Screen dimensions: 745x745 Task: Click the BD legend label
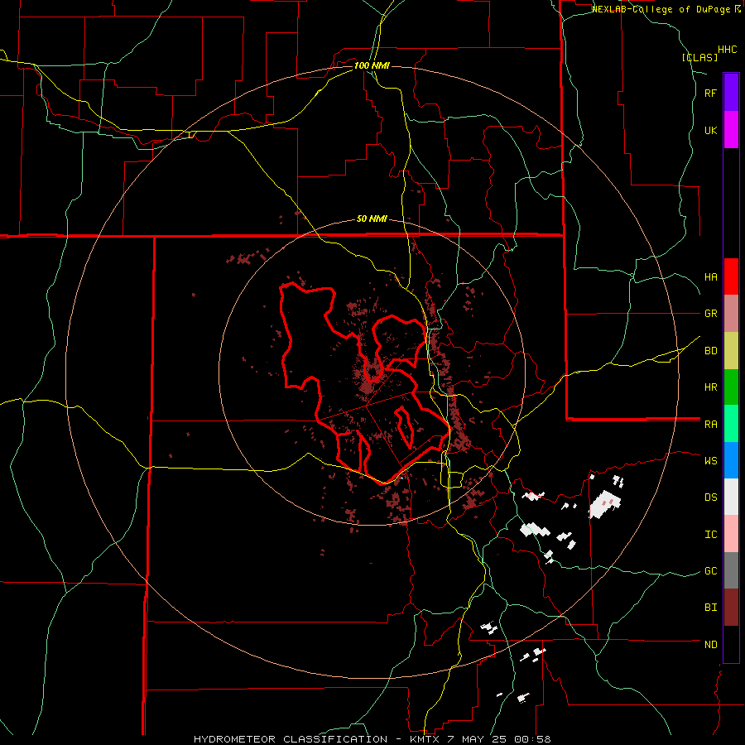coord(710,351)
